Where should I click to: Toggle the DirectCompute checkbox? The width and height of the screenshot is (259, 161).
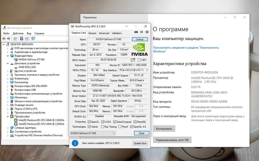115,122
